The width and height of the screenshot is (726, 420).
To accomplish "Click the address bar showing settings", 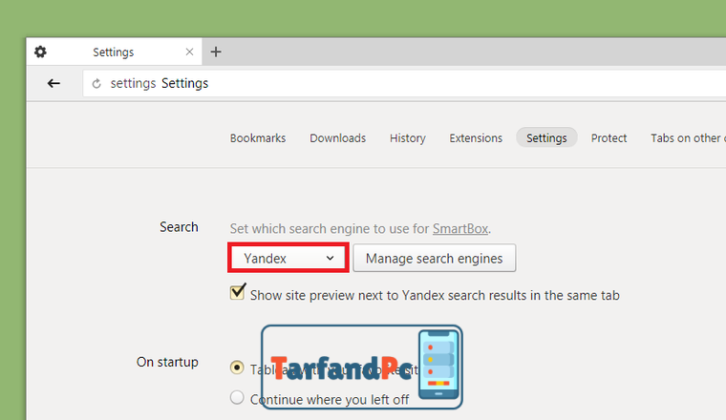I will pos(404,83).
